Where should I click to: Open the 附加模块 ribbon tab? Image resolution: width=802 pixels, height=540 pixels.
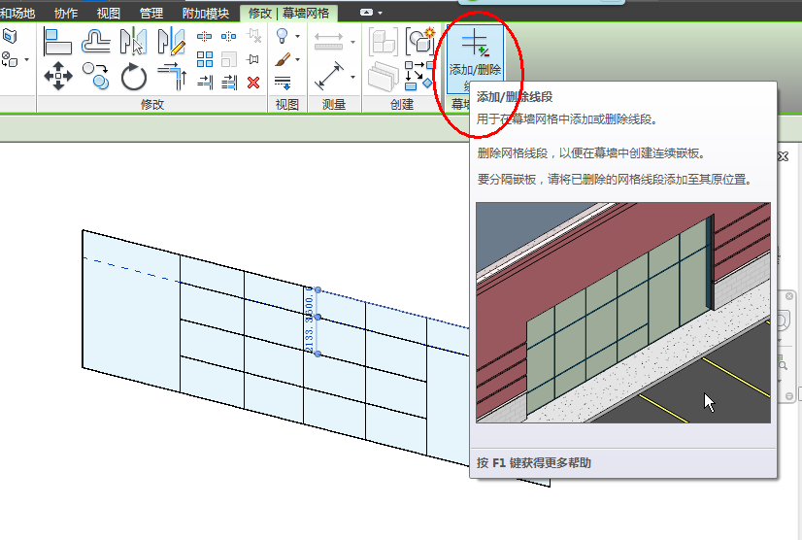pos(206,14)
